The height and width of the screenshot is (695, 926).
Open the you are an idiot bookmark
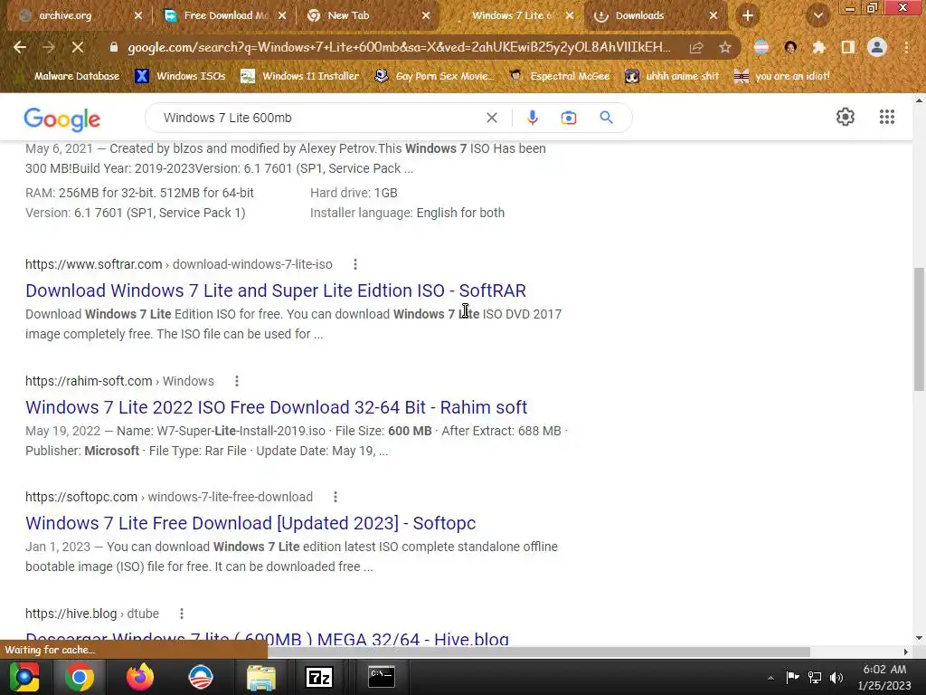(x=782, y=76)
